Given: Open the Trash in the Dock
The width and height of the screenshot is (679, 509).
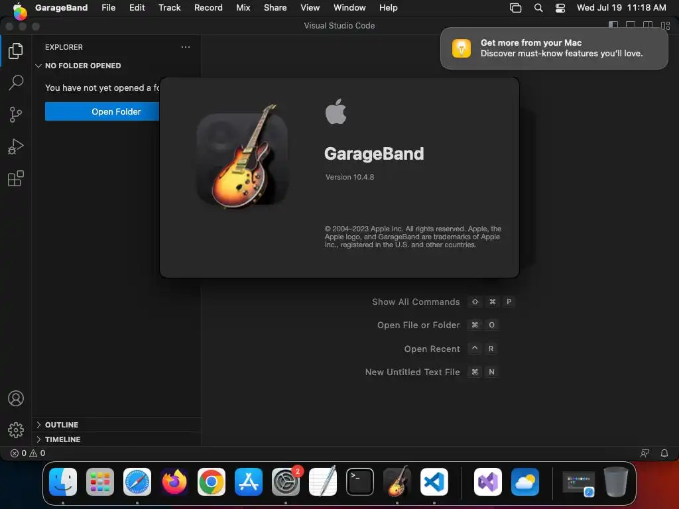Looking at the screenshot, I should pos(616,482).
